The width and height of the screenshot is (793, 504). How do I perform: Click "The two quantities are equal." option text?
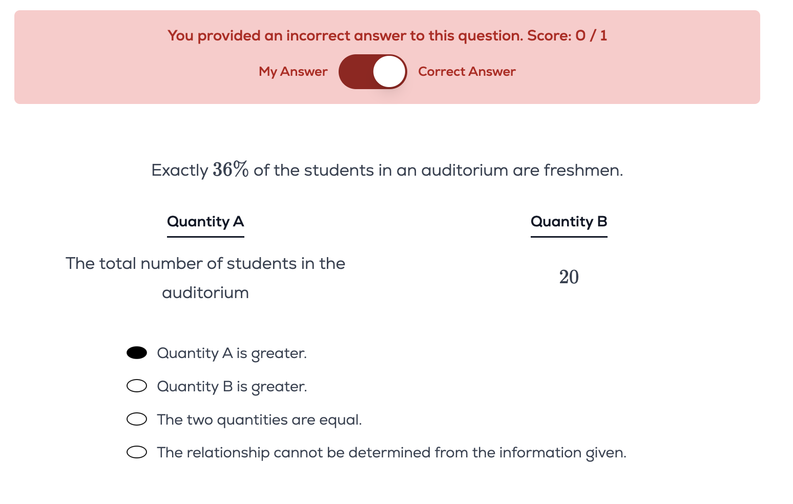(259, 420)
